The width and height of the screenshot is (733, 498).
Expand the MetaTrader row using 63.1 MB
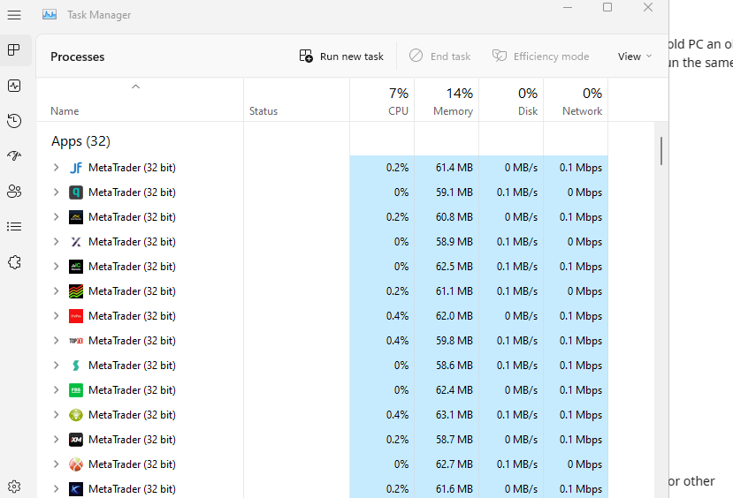tap(56, 415)
